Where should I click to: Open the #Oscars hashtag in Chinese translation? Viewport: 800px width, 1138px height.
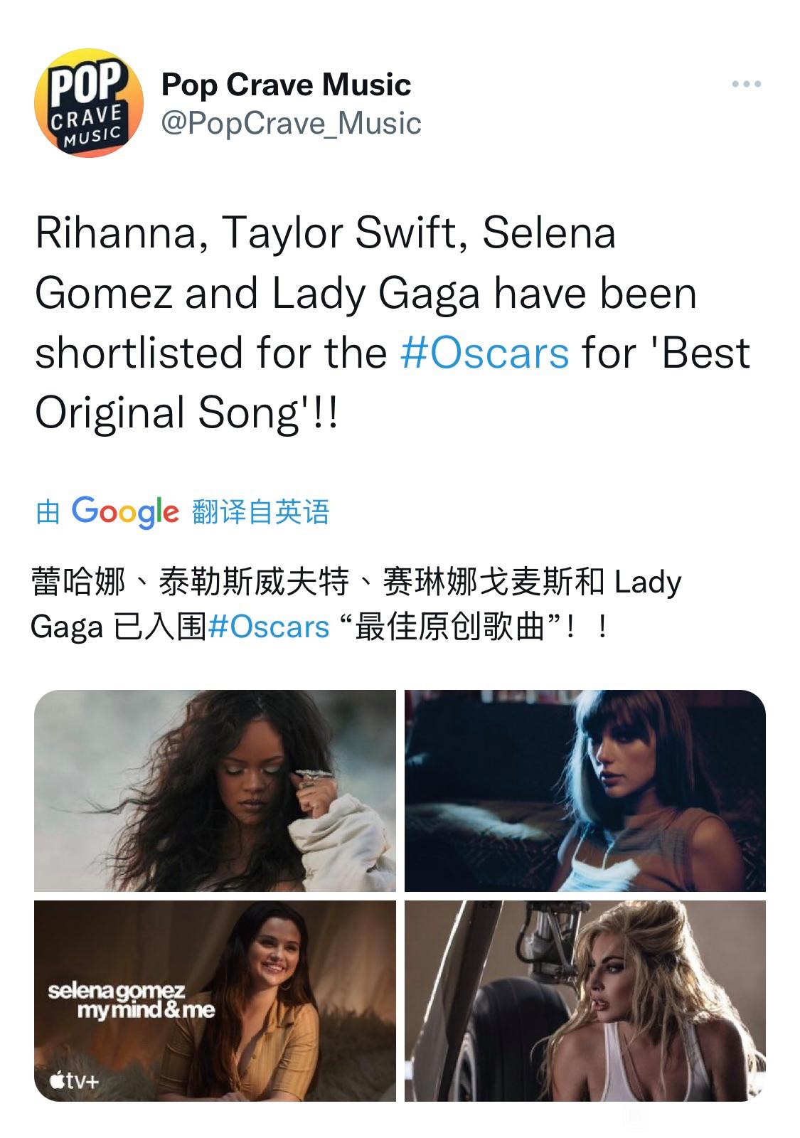pos(269,627)
